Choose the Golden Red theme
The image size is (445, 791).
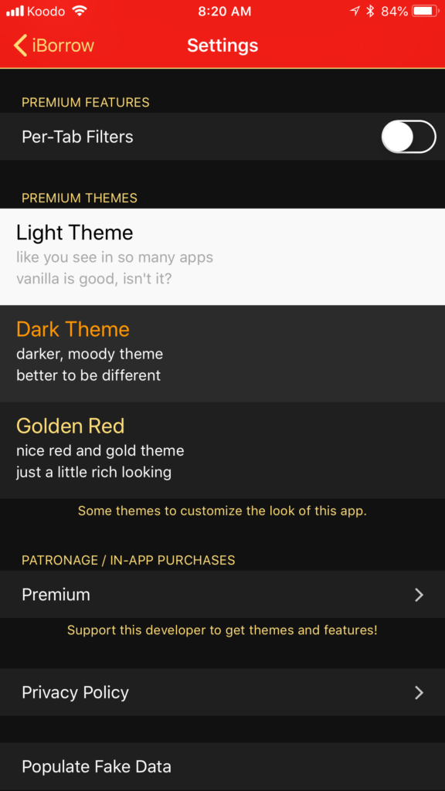point(222,450)
